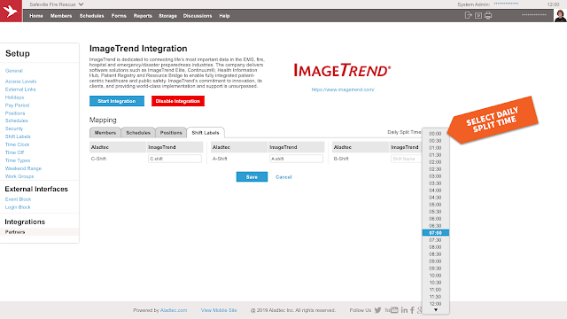Open the YouTube icon in the footer
This screenshot has width=567, height=319.
point(392,310)
